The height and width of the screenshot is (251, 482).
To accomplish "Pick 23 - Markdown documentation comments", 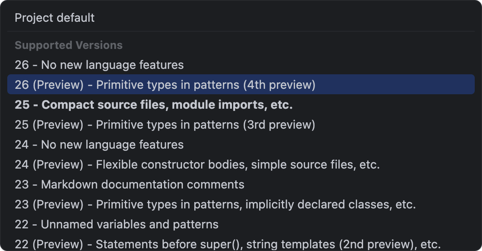I will click(129, 184).
